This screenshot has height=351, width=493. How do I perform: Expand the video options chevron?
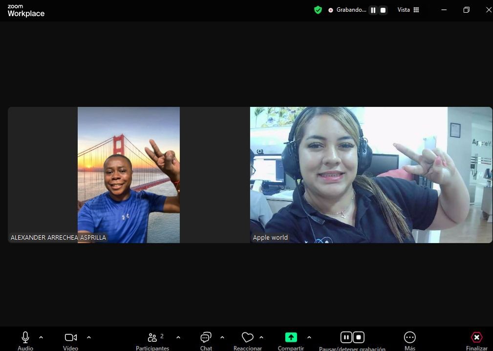89,337
